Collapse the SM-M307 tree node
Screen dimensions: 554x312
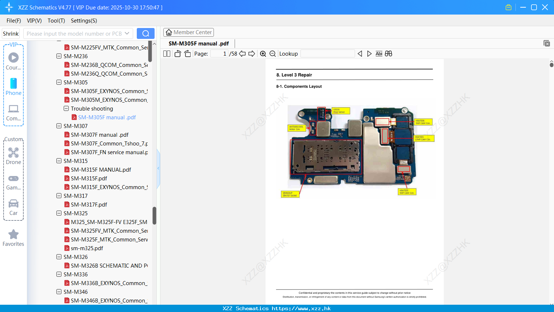pos(59,126)
